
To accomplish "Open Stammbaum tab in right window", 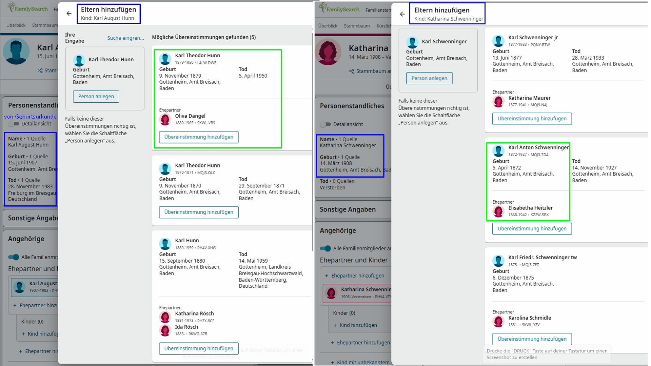I will 356,26.
